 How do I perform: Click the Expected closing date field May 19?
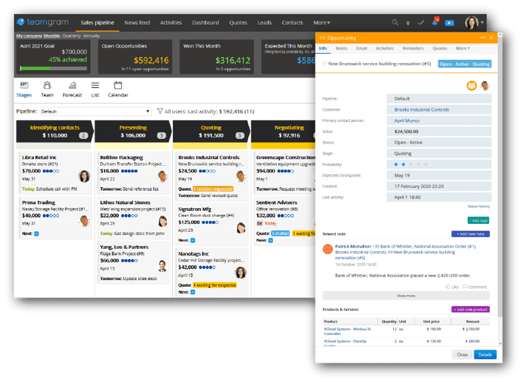click(439, 175)
